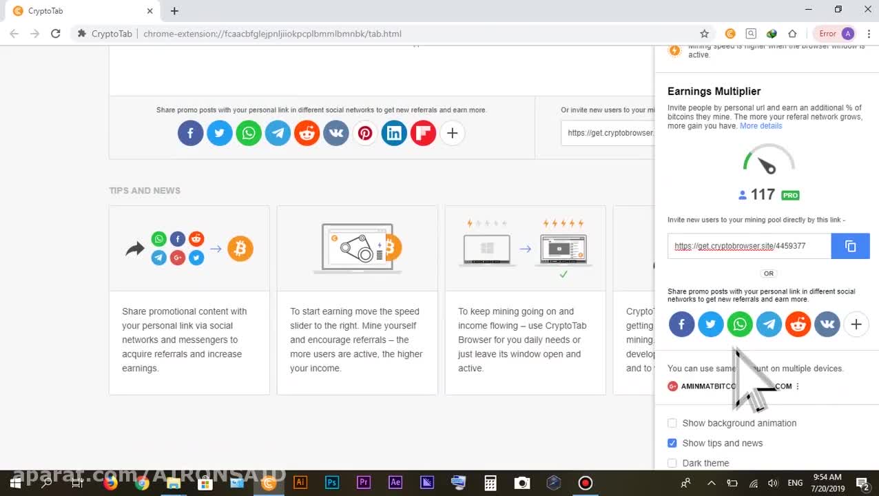
Task: Share via Facebook icon in main panel
Action: click(x=190, y=133)
